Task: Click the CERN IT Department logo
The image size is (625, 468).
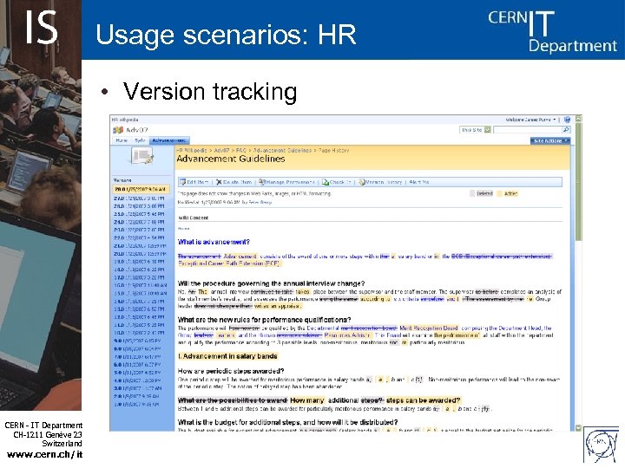Action: (x=552, y=30)
